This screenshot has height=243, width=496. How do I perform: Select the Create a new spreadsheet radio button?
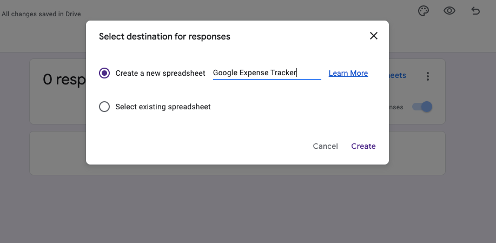(x=104, y=73)
